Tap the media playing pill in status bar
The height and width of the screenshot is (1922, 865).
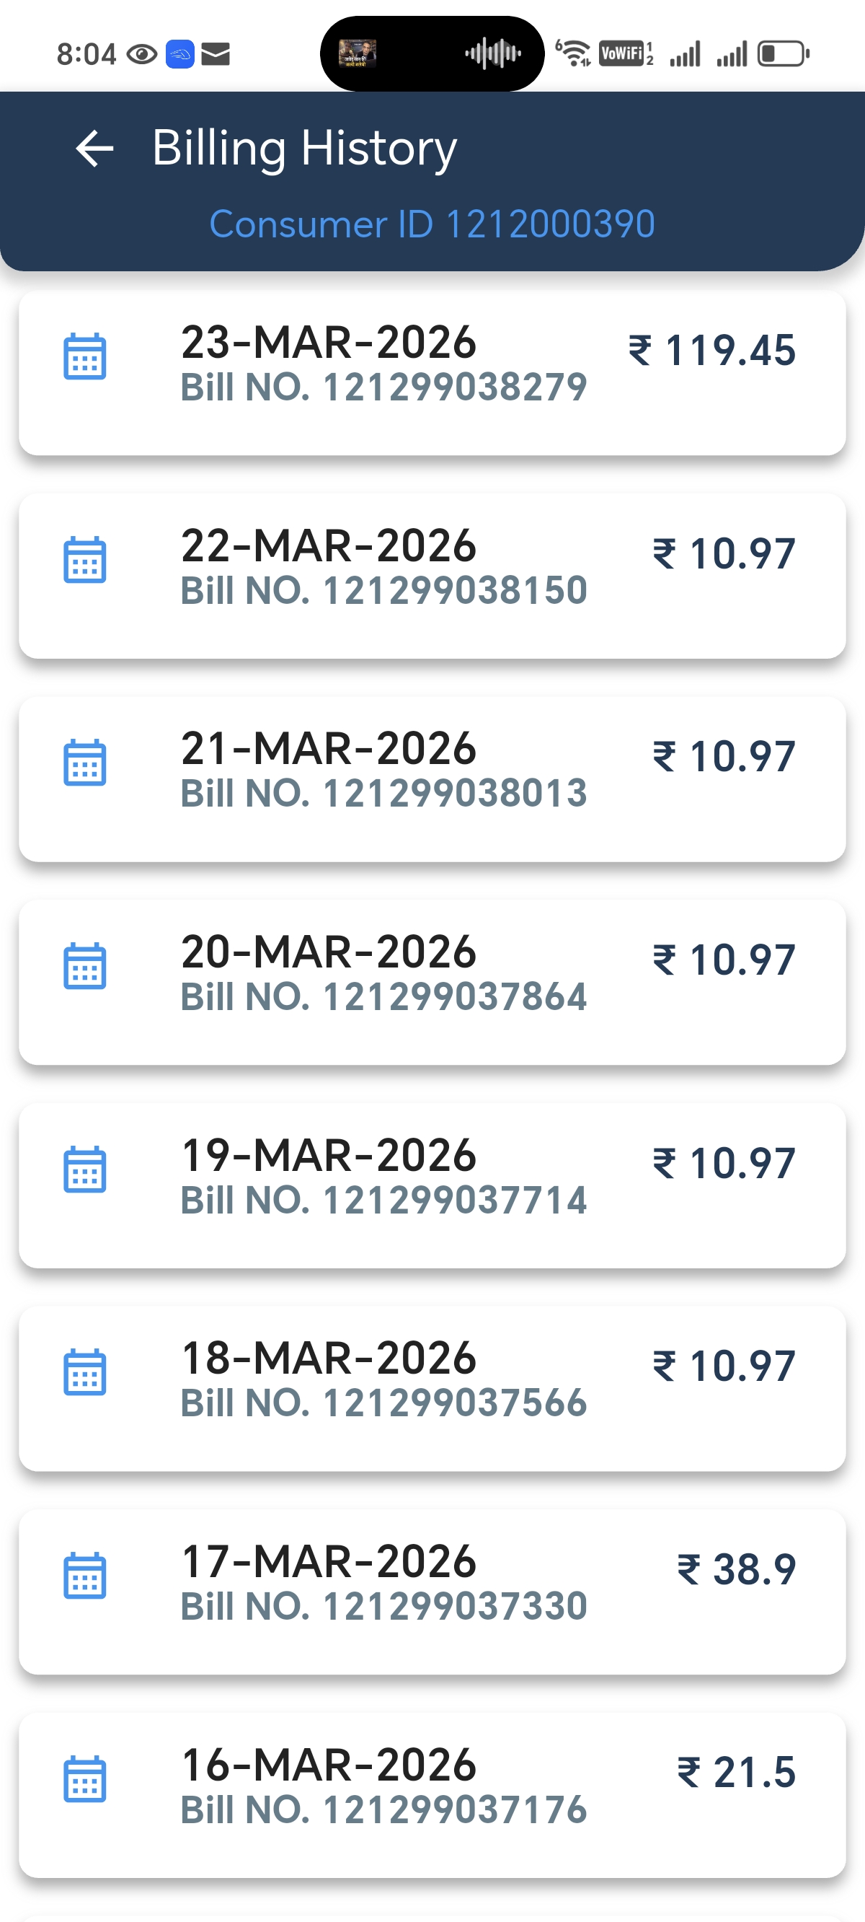coord(432,53)
